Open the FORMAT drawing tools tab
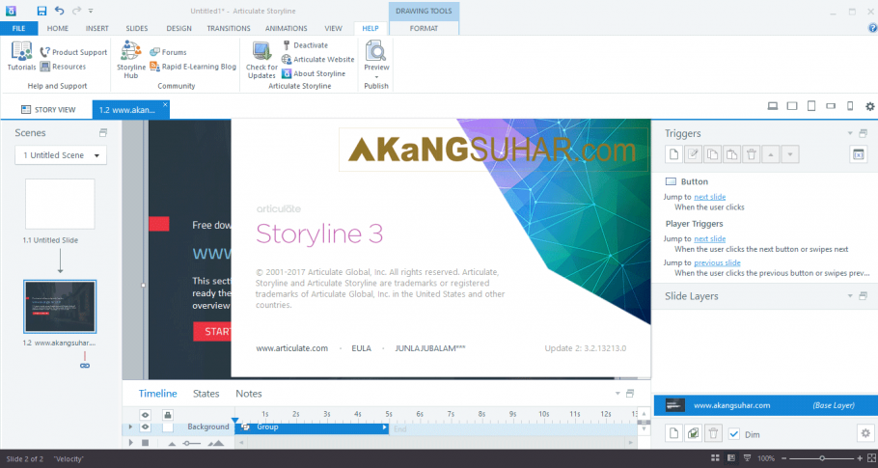878x468 pixels. point(424,28)
